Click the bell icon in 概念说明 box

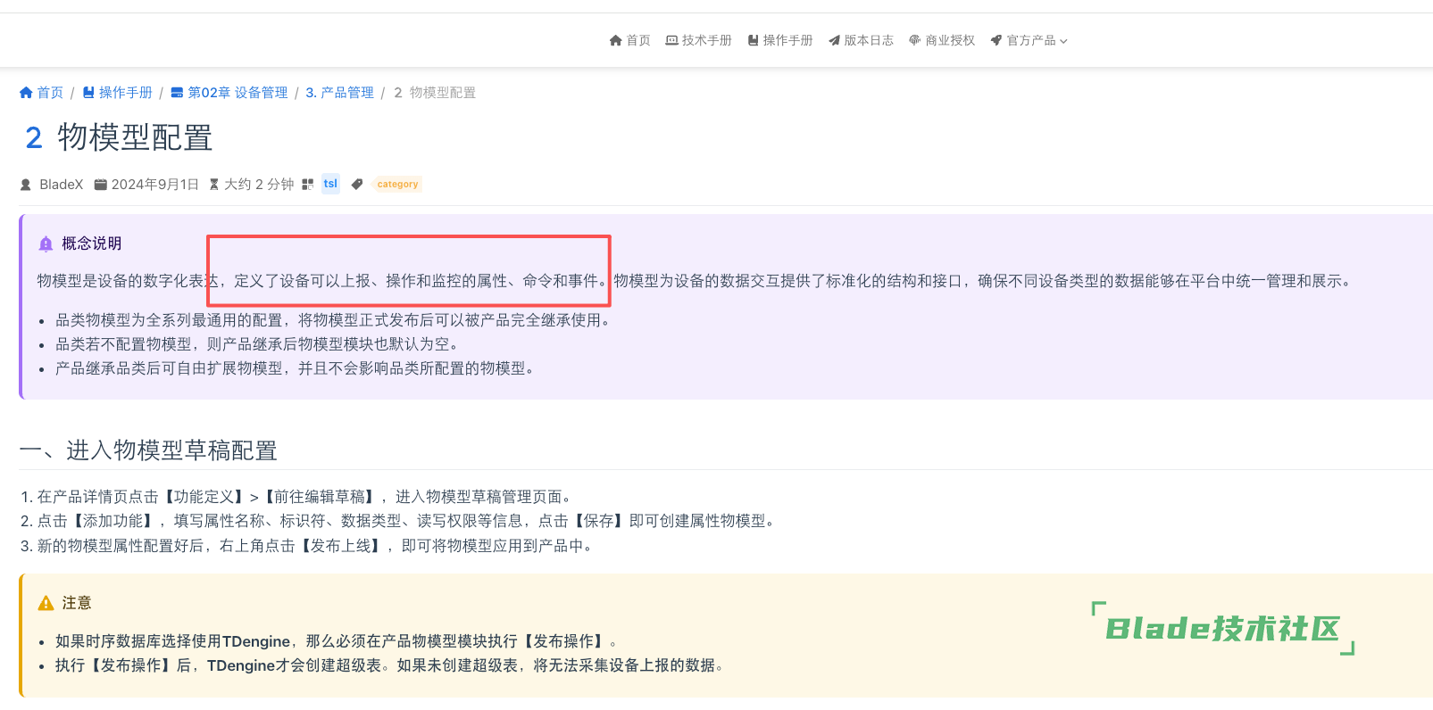(46, 244)
